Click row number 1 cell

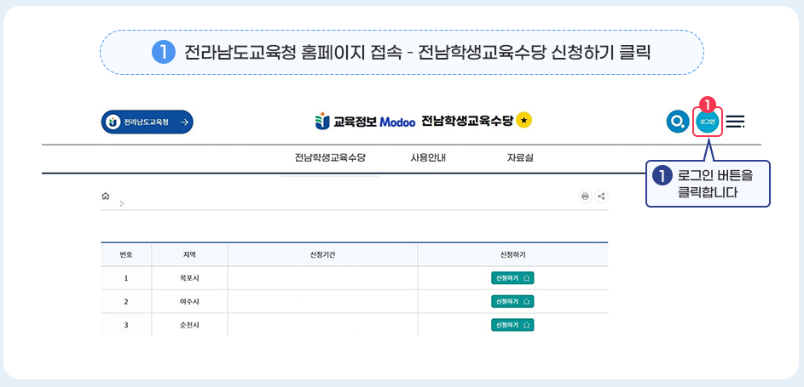tap(126, 278)
